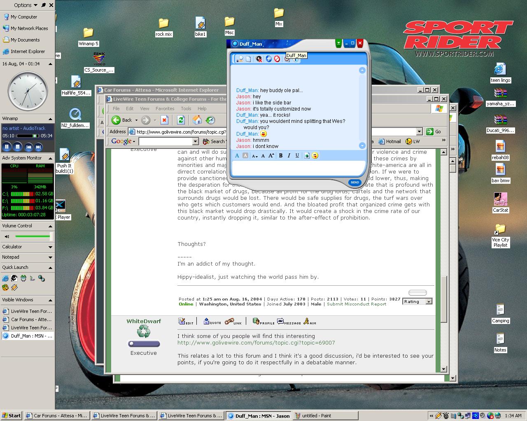This screenshot has width=527, height=421.
Task: Open My Network Places from sidebar
Action: coord(26,28)
